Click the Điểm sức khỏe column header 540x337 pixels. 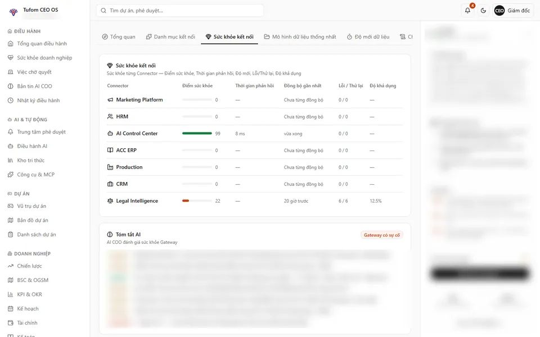[x=197, y=85]
